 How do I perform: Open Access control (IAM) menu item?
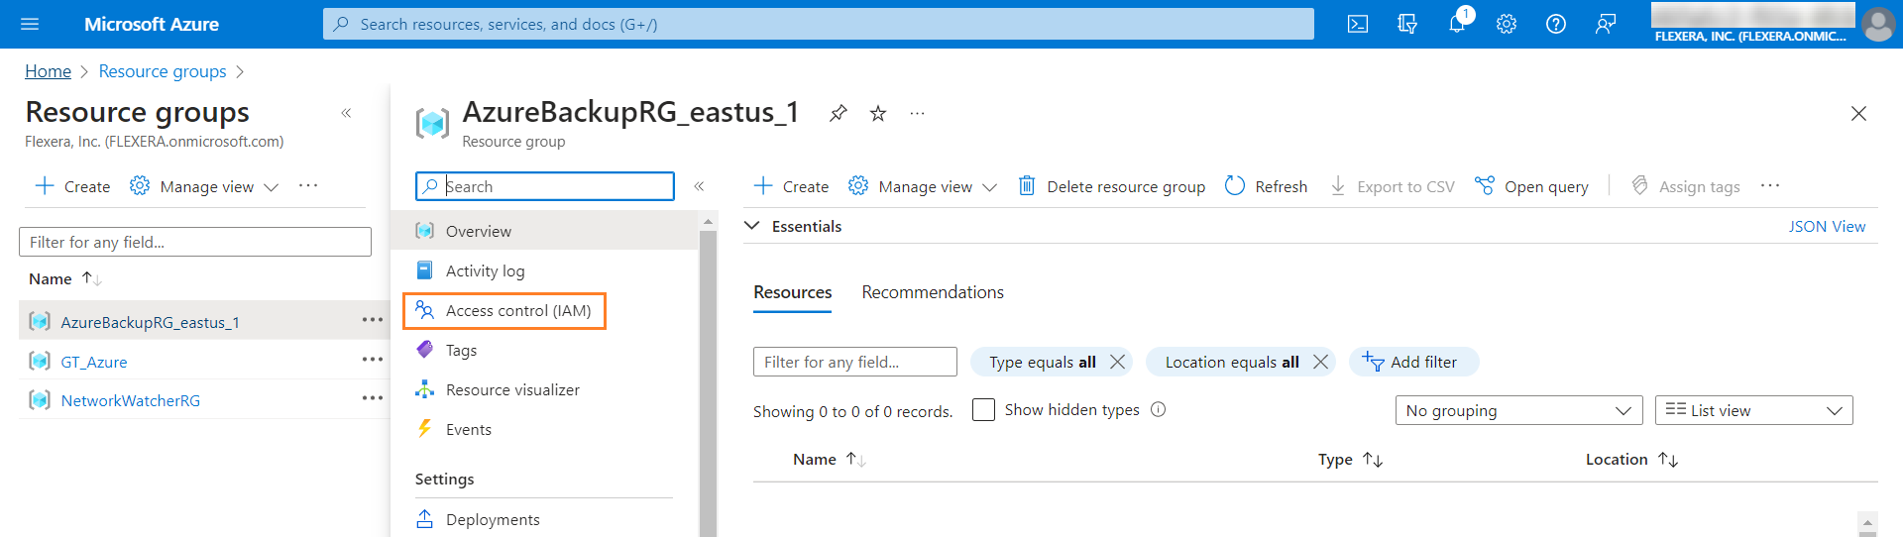(517, 310)
